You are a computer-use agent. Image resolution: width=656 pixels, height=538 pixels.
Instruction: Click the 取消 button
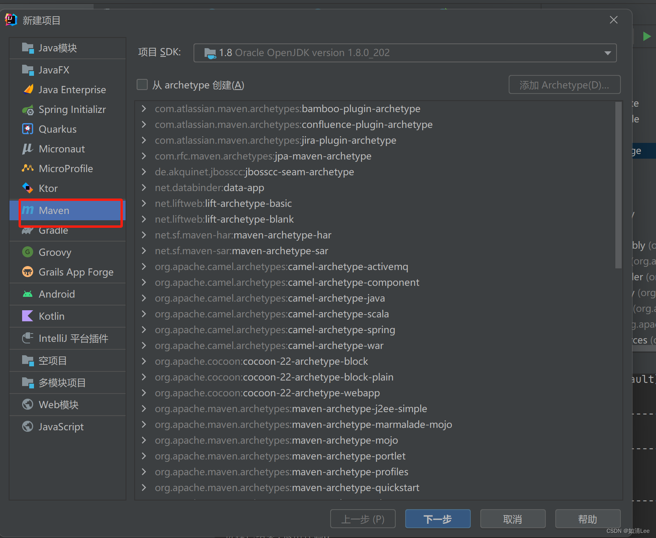513,519
